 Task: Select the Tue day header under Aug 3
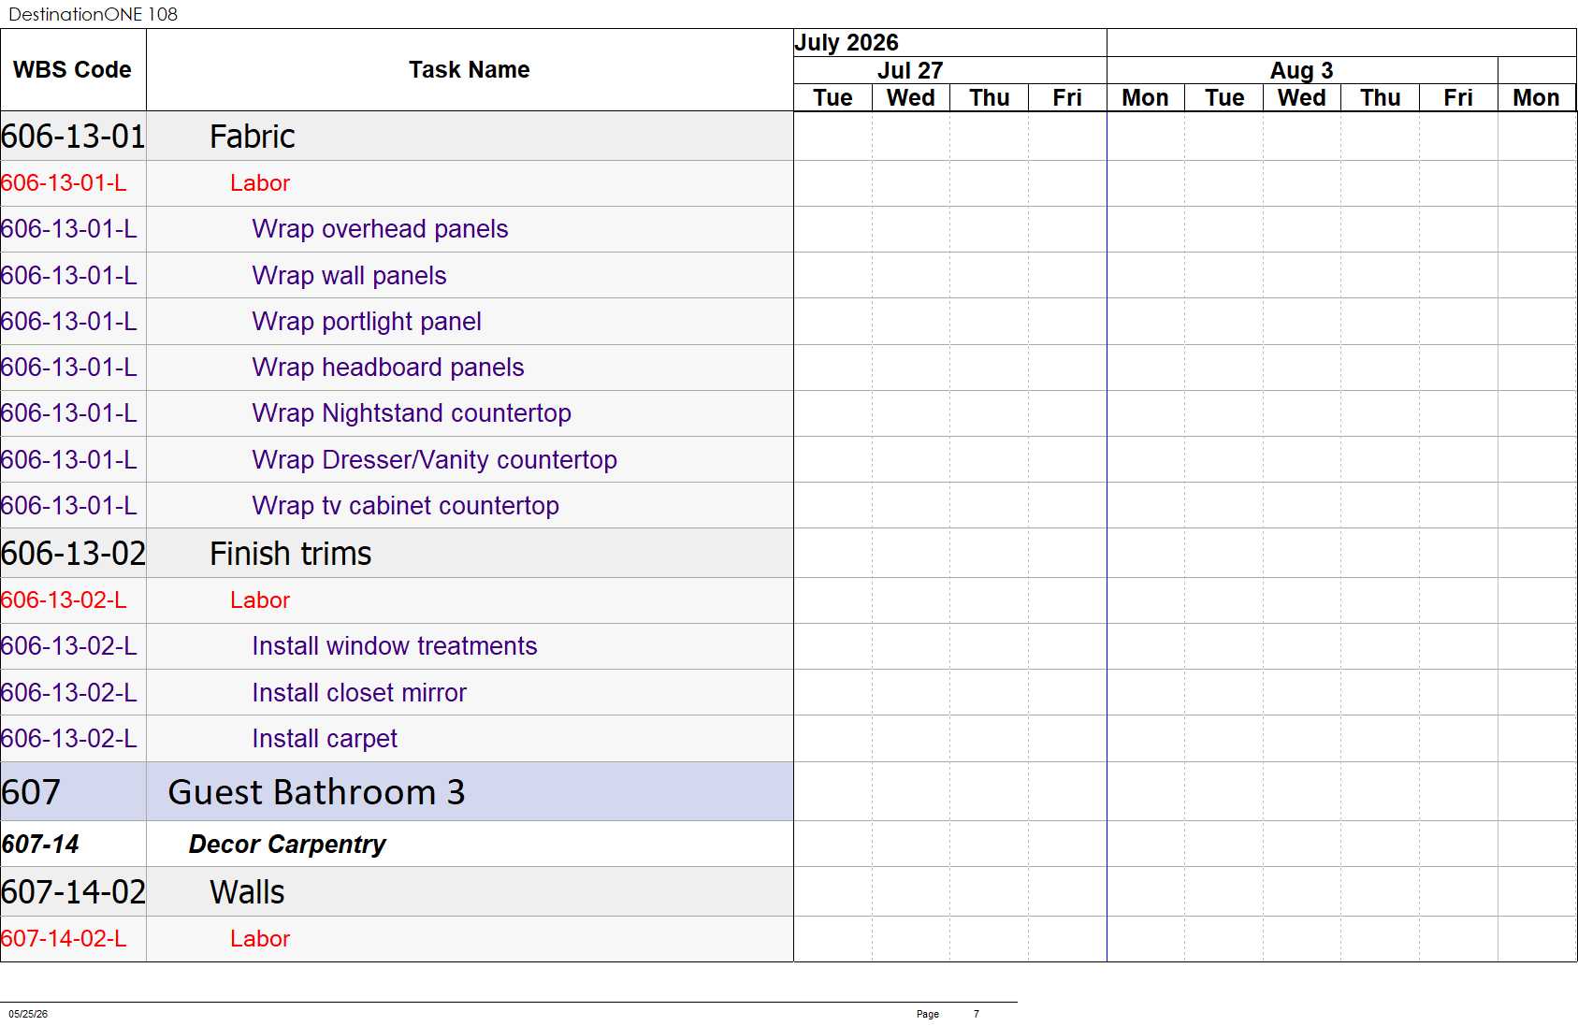[x=1224, y=98]
